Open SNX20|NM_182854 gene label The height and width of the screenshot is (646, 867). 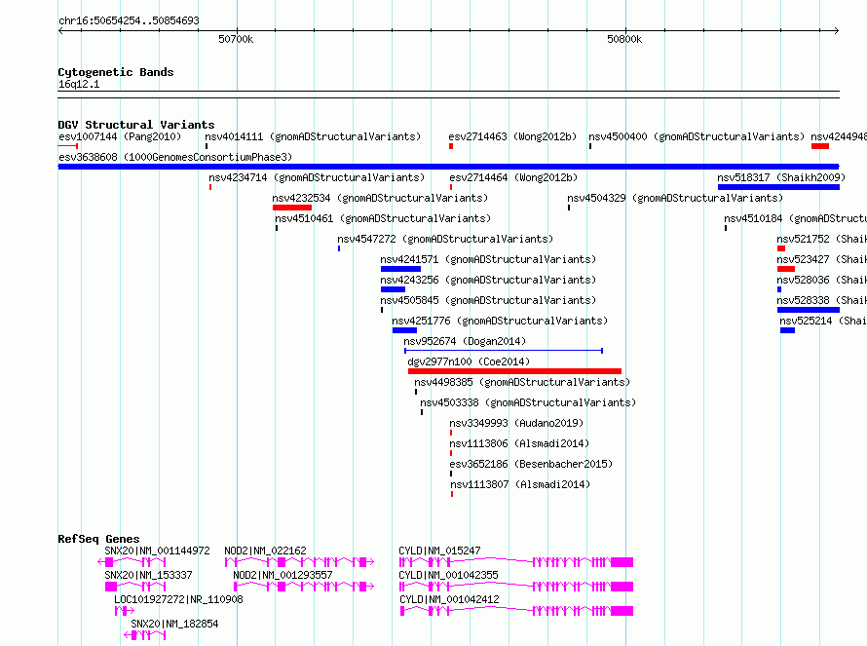174,624
